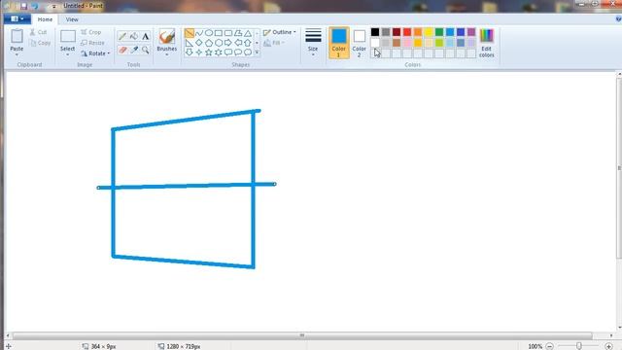Switch to the View tab
This screenshot has width=622, height=350.
(x=72, y=19)
